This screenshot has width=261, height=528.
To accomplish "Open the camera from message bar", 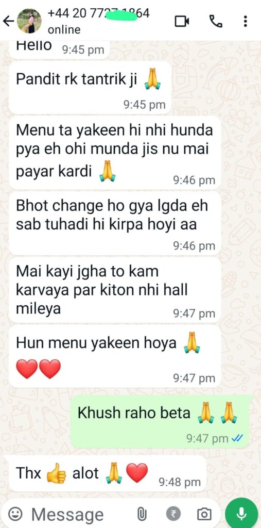I will pyautogui.click(x=204, y=514).
